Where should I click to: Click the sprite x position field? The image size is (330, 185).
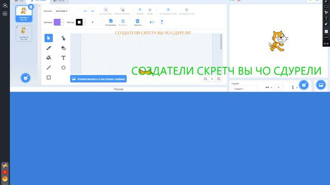coord(278,87)
